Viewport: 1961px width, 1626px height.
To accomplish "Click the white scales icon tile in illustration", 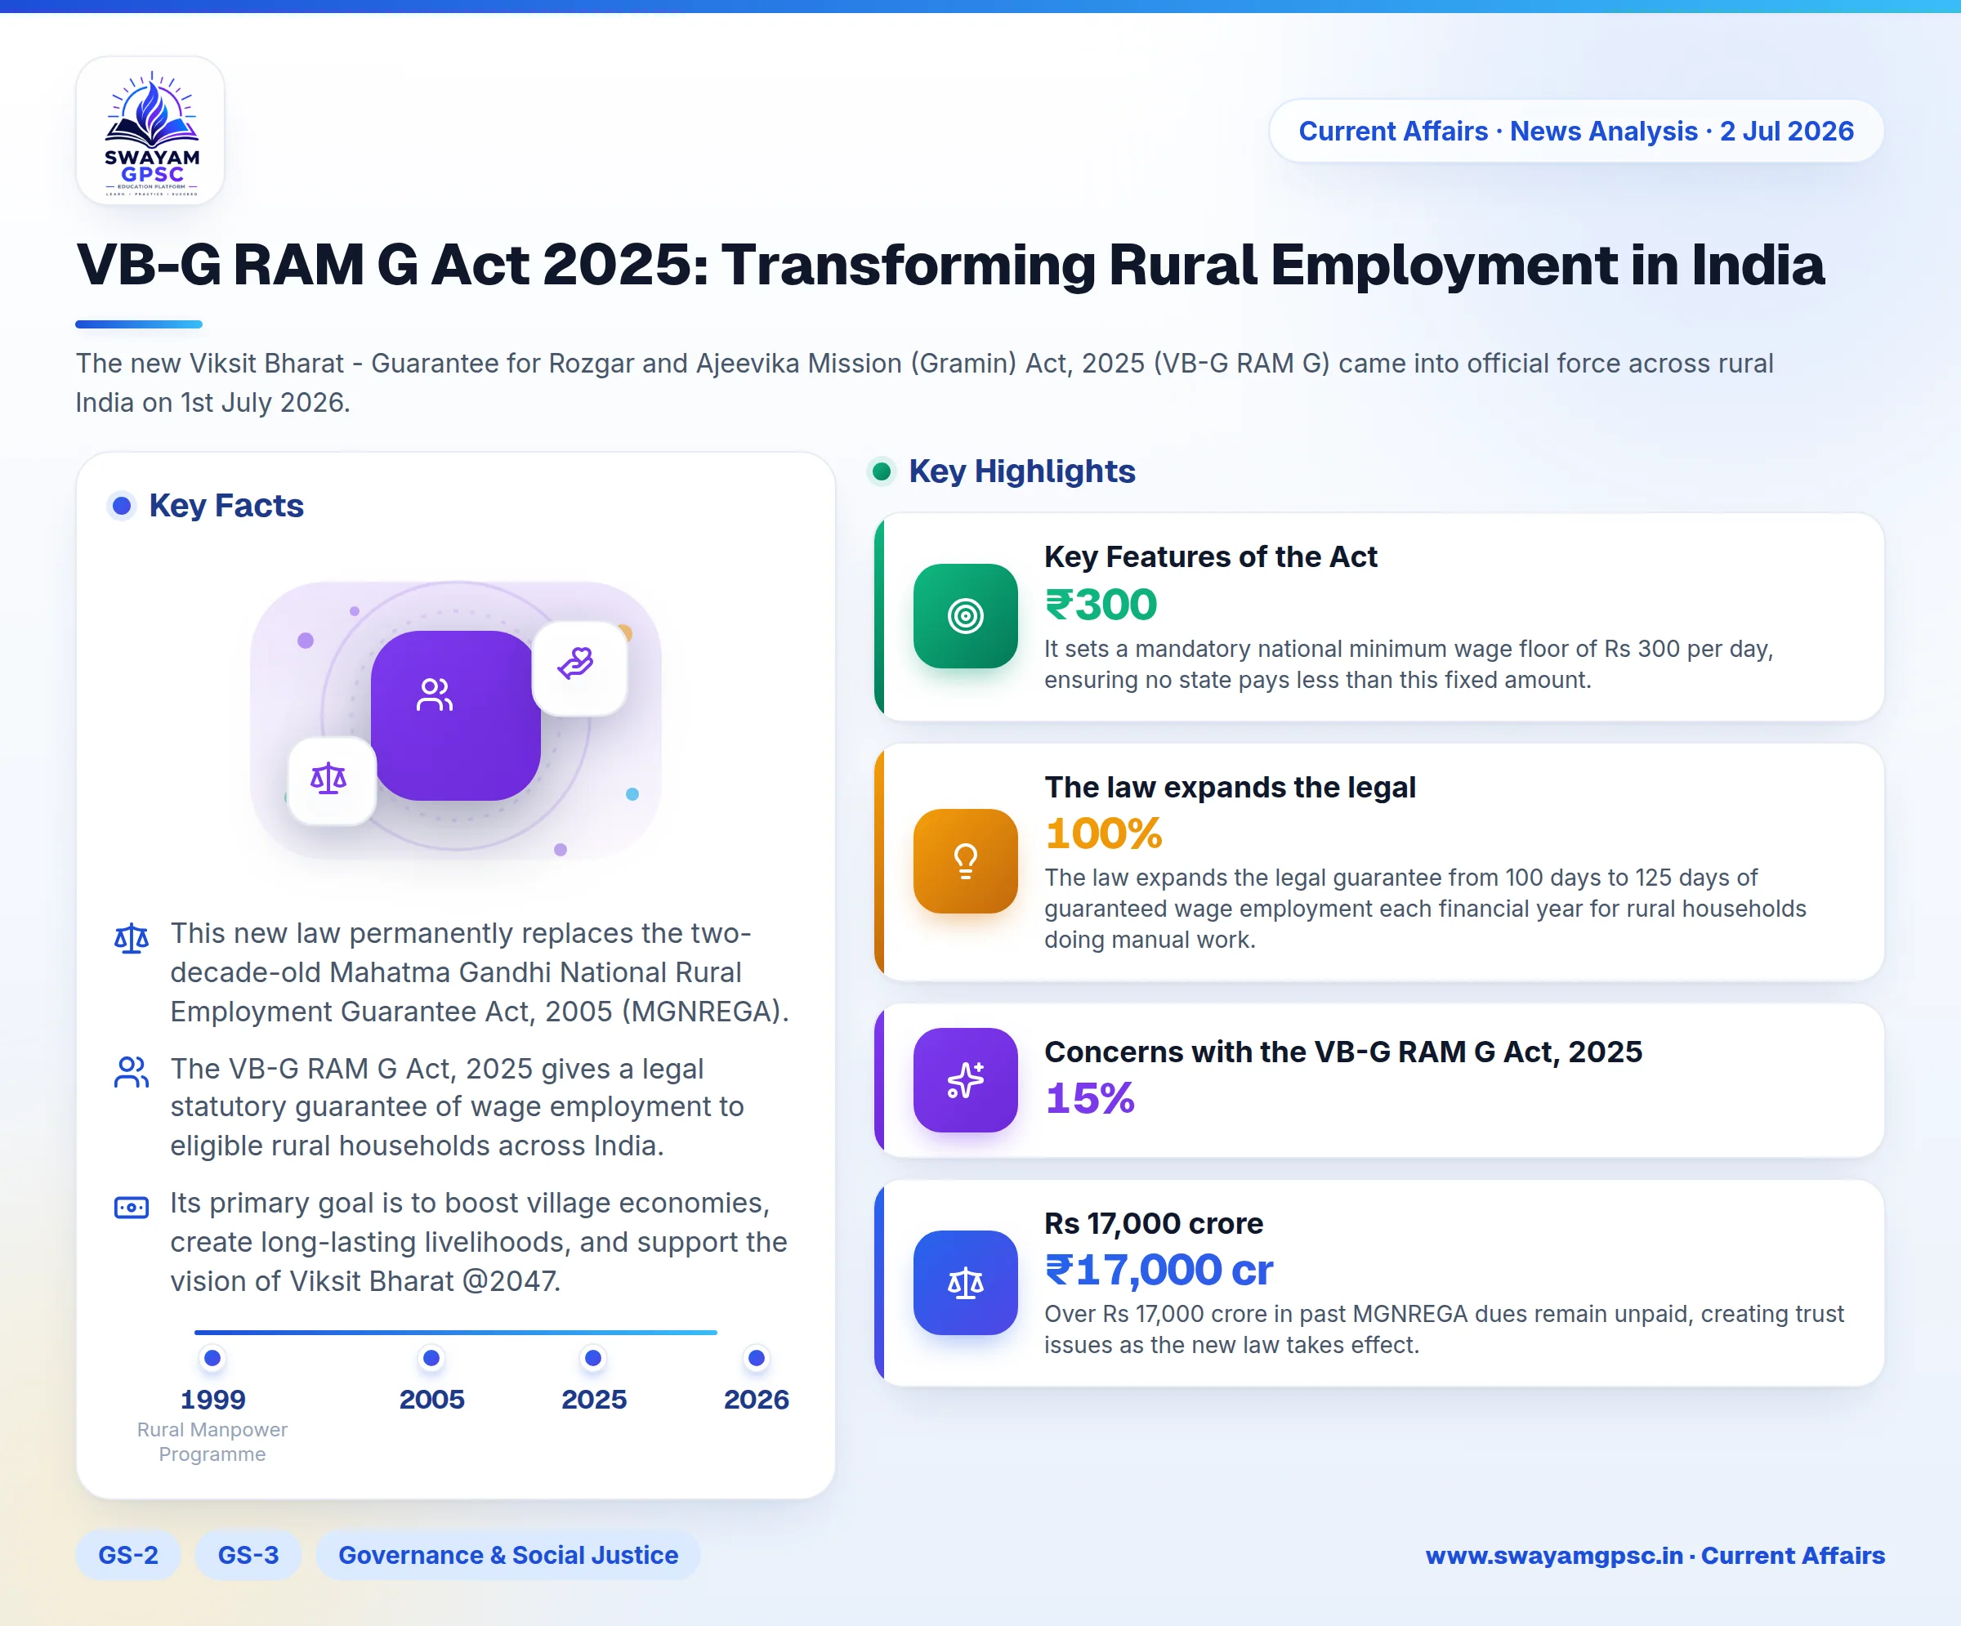I will tap(331, 779).
